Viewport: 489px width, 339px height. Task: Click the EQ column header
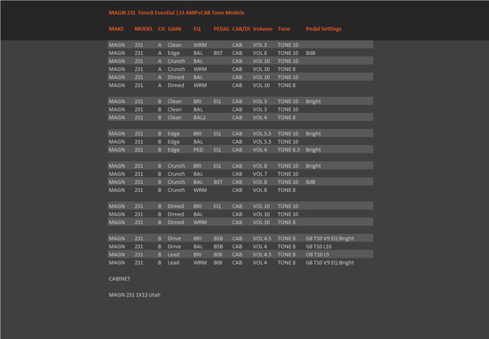click(x=197, y=29)
